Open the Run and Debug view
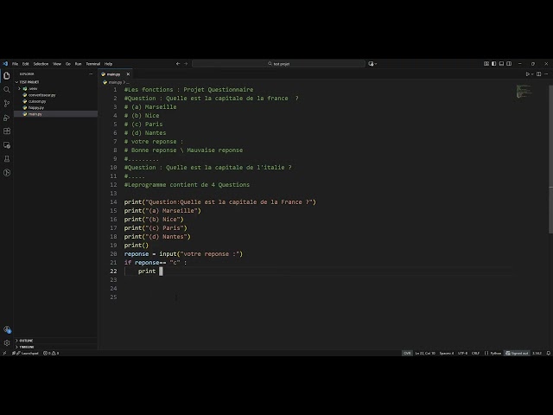This screenshot has height=415, width=553. coord(6,118)
